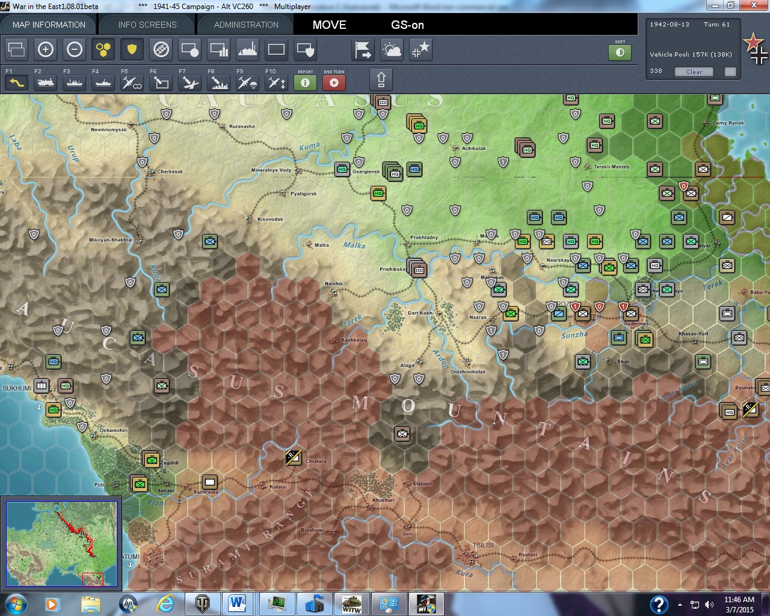Viewport: 770px width, 616px height.
Task: Select the unit counter near Chiatura
Action: click(294, 457)
